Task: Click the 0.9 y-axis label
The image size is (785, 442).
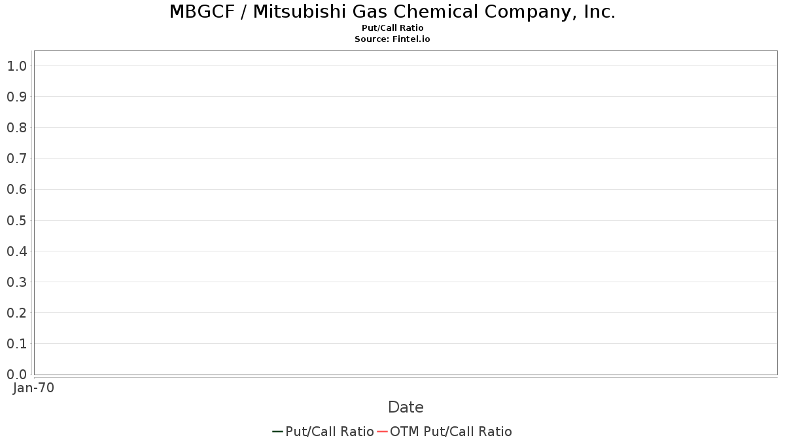Action: coord(16,97)
